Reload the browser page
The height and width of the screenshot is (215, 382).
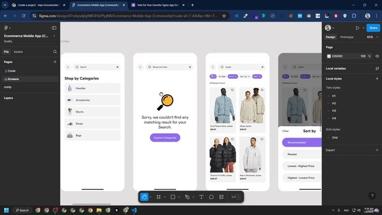point(23,16)
